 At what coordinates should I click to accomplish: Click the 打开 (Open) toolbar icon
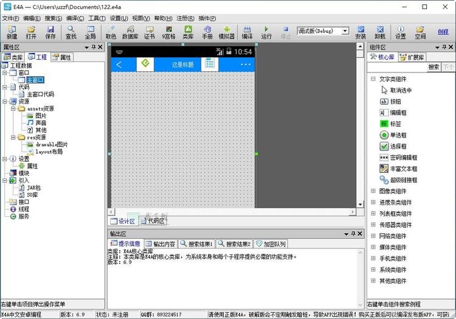(31, 32)
